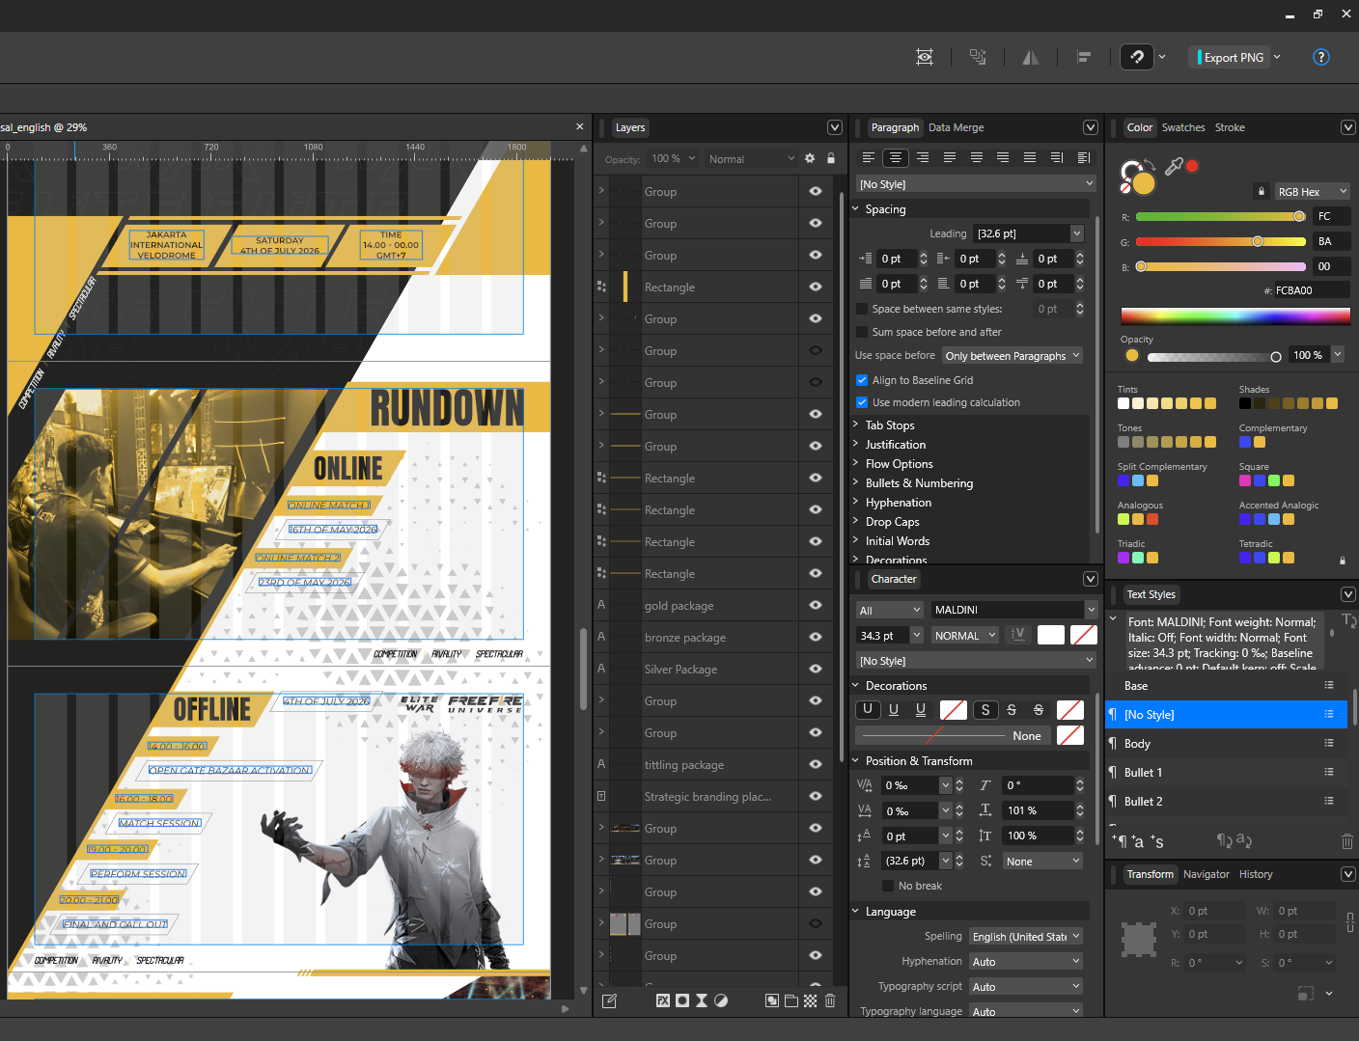Open the layer effects (FX) button
The width and height of the screenshot is (1359, 1041).
point(663,1000)
